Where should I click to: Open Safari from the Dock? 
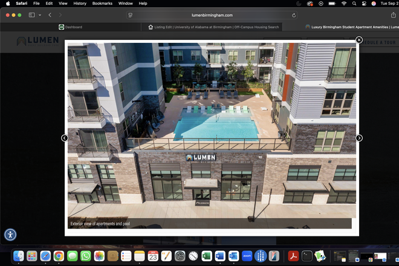coord(45,256)
